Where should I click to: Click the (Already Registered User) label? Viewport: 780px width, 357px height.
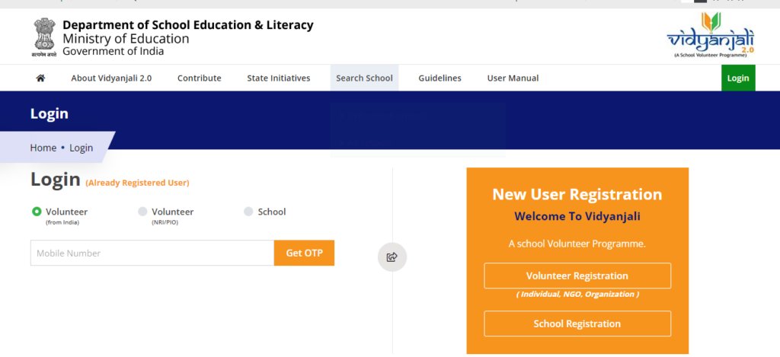(x=137, y=183)
